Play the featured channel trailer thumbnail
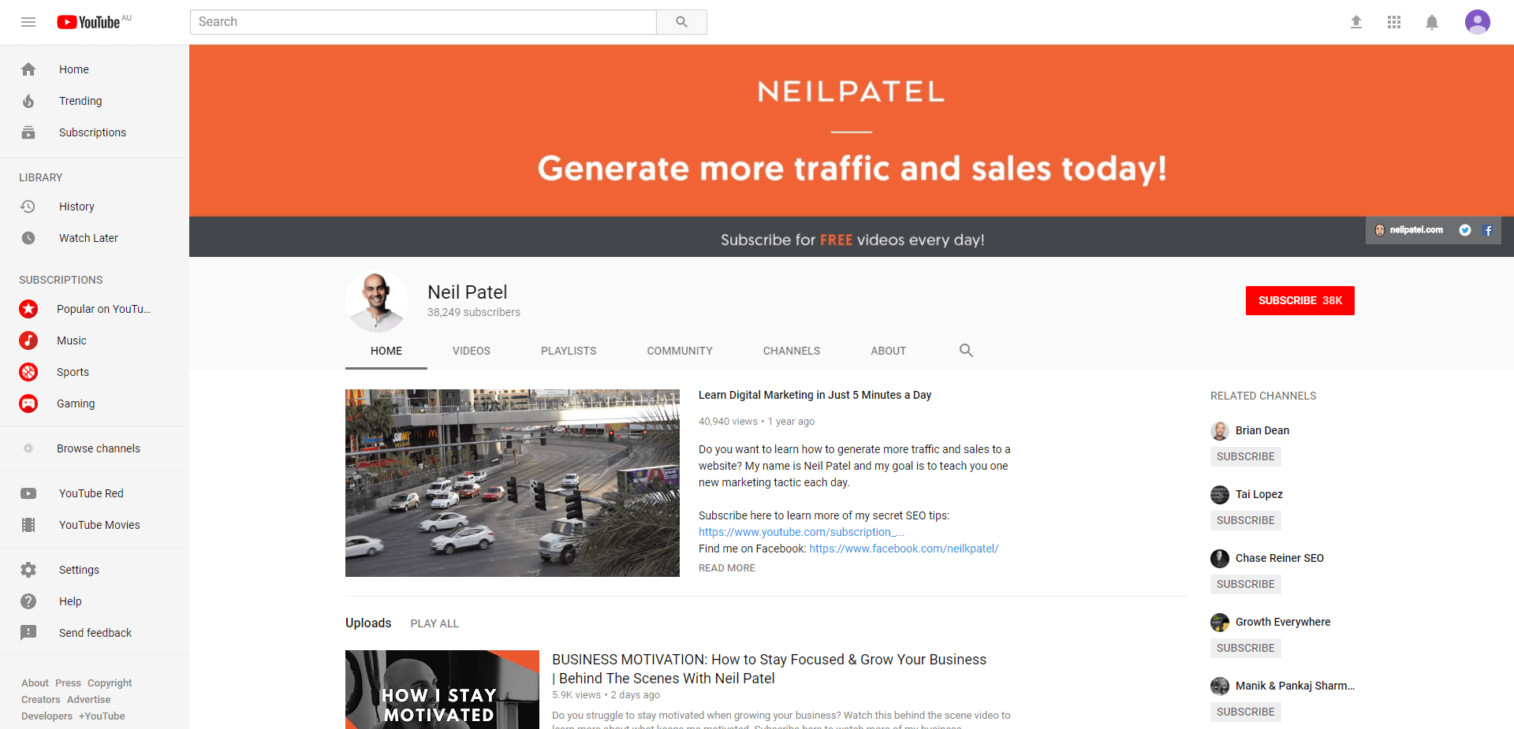The height and width of the screenshot is (729, 1514). click(512, 482)
